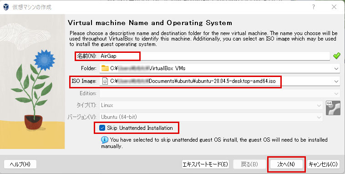Image resolution: width=345 pixels, height=174 pixels.
Task: Open the Folder dropdown arrow
Action: pos(336,68)
